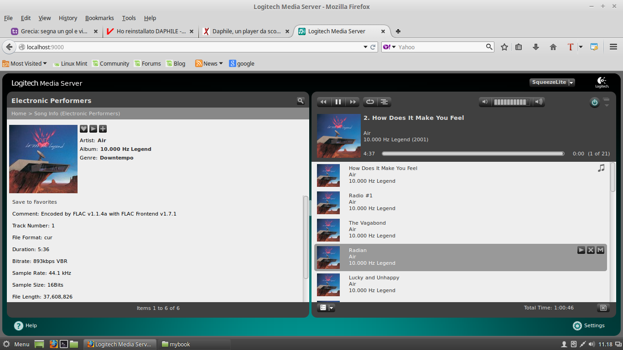This screenshot has width=623, height=350.
Task: Open the Firefox downloads arrow
Action: pyautogui.click(x=536, y=47)
